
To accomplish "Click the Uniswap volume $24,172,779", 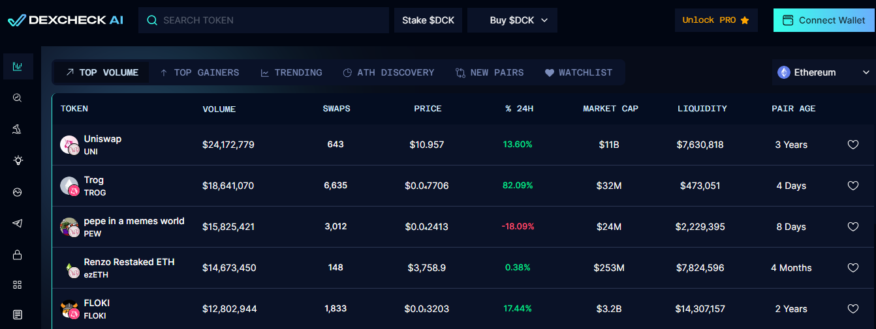I will click(228, 145).
